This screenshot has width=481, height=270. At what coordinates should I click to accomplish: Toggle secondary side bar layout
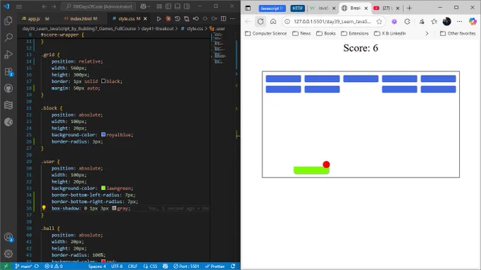187,6
